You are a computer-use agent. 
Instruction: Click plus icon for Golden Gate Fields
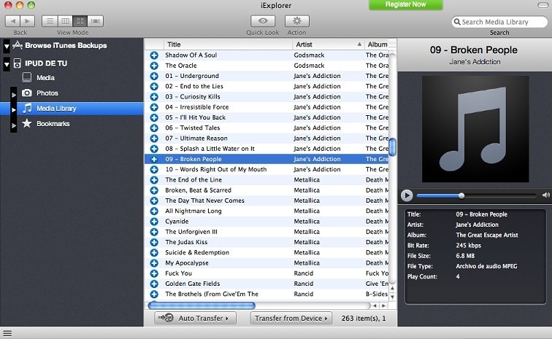pyautogui.click(x=154, y=284)
